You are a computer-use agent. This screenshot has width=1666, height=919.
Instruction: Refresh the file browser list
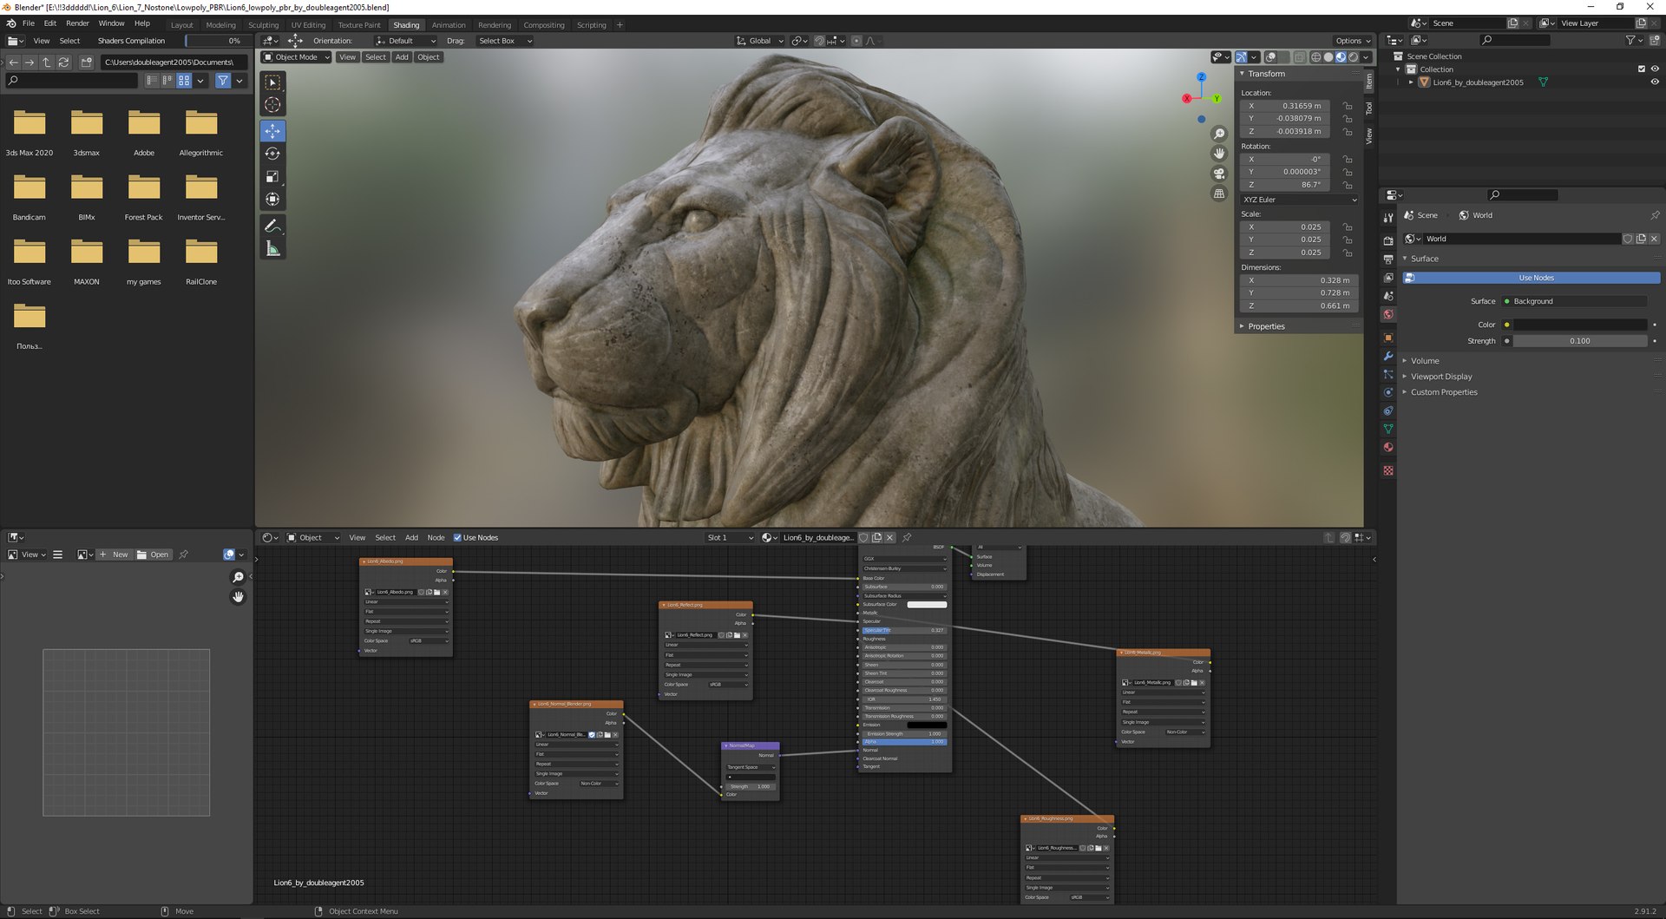point(63,62)
